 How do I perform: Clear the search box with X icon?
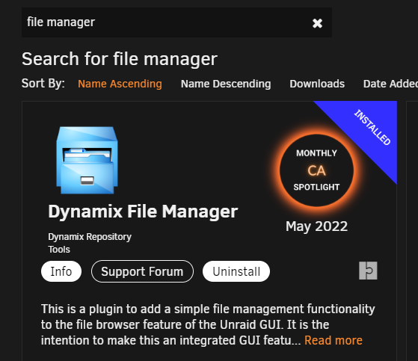coord(317,23)
